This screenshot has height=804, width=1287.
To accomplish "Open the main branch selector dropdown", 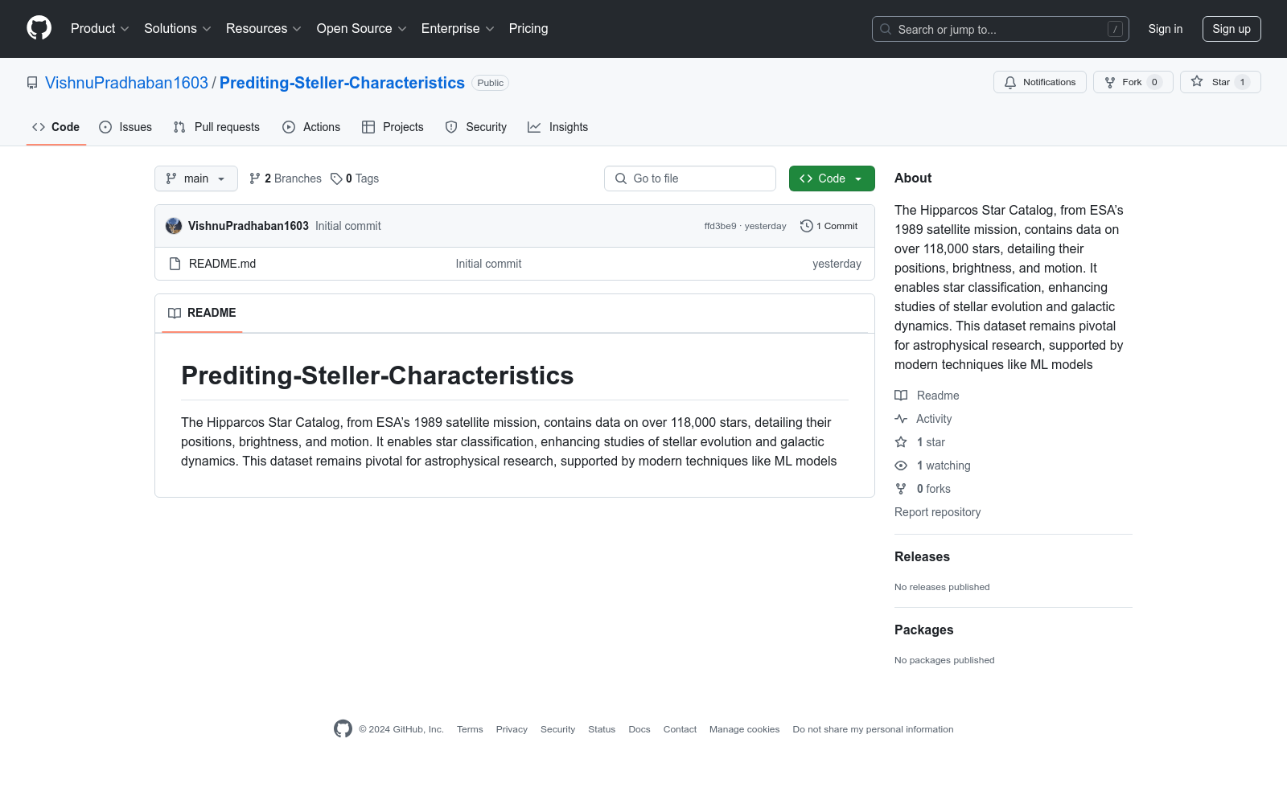I will (196, 178).
